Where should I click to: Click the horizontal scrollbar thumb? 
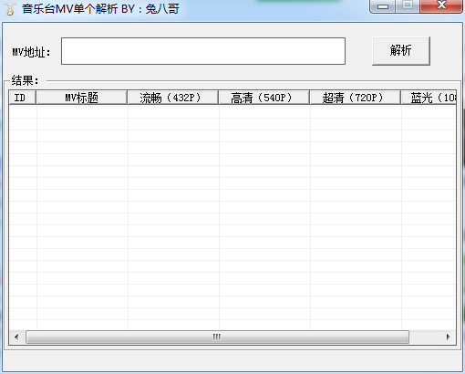(217, 337)
